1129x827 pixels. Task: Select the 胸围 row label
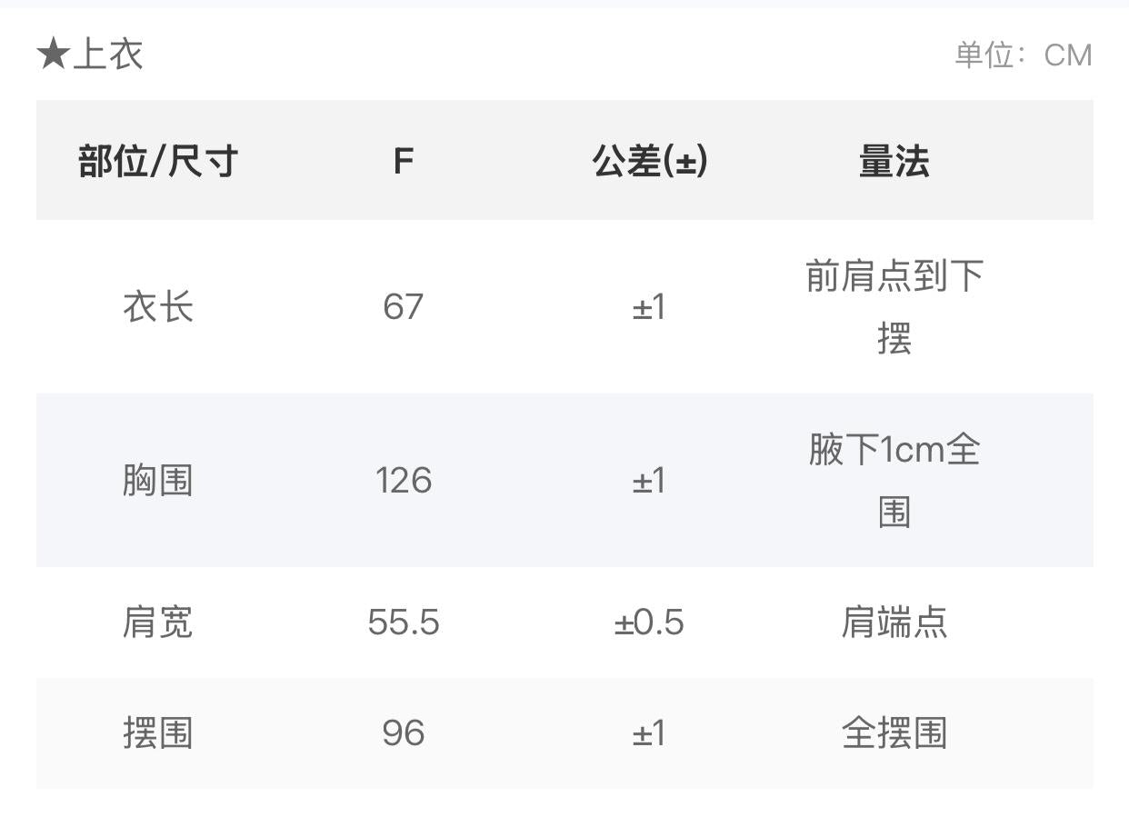(158, 480)
